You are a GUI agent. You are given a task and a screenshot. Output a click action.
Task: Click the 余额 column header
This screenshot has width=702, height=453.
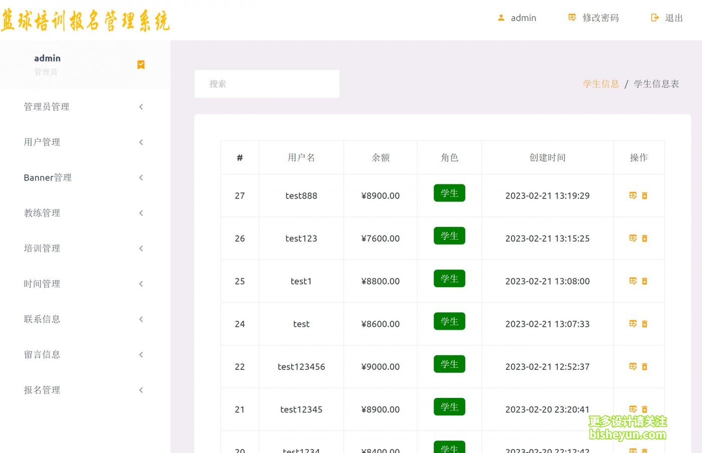[x=381, y=157]
